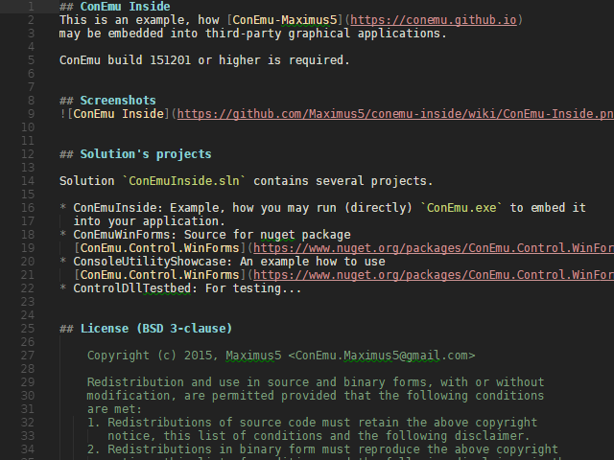Screen dimensions: 614x460
Task: Click the word 'ControlDllTestbed' on line 22
Action: point(132,288)
